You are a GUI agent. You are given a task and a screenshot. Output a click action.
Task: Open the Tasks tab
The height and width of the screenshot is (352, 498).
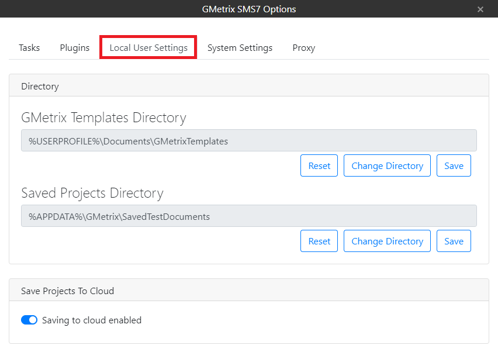point(29,47)
